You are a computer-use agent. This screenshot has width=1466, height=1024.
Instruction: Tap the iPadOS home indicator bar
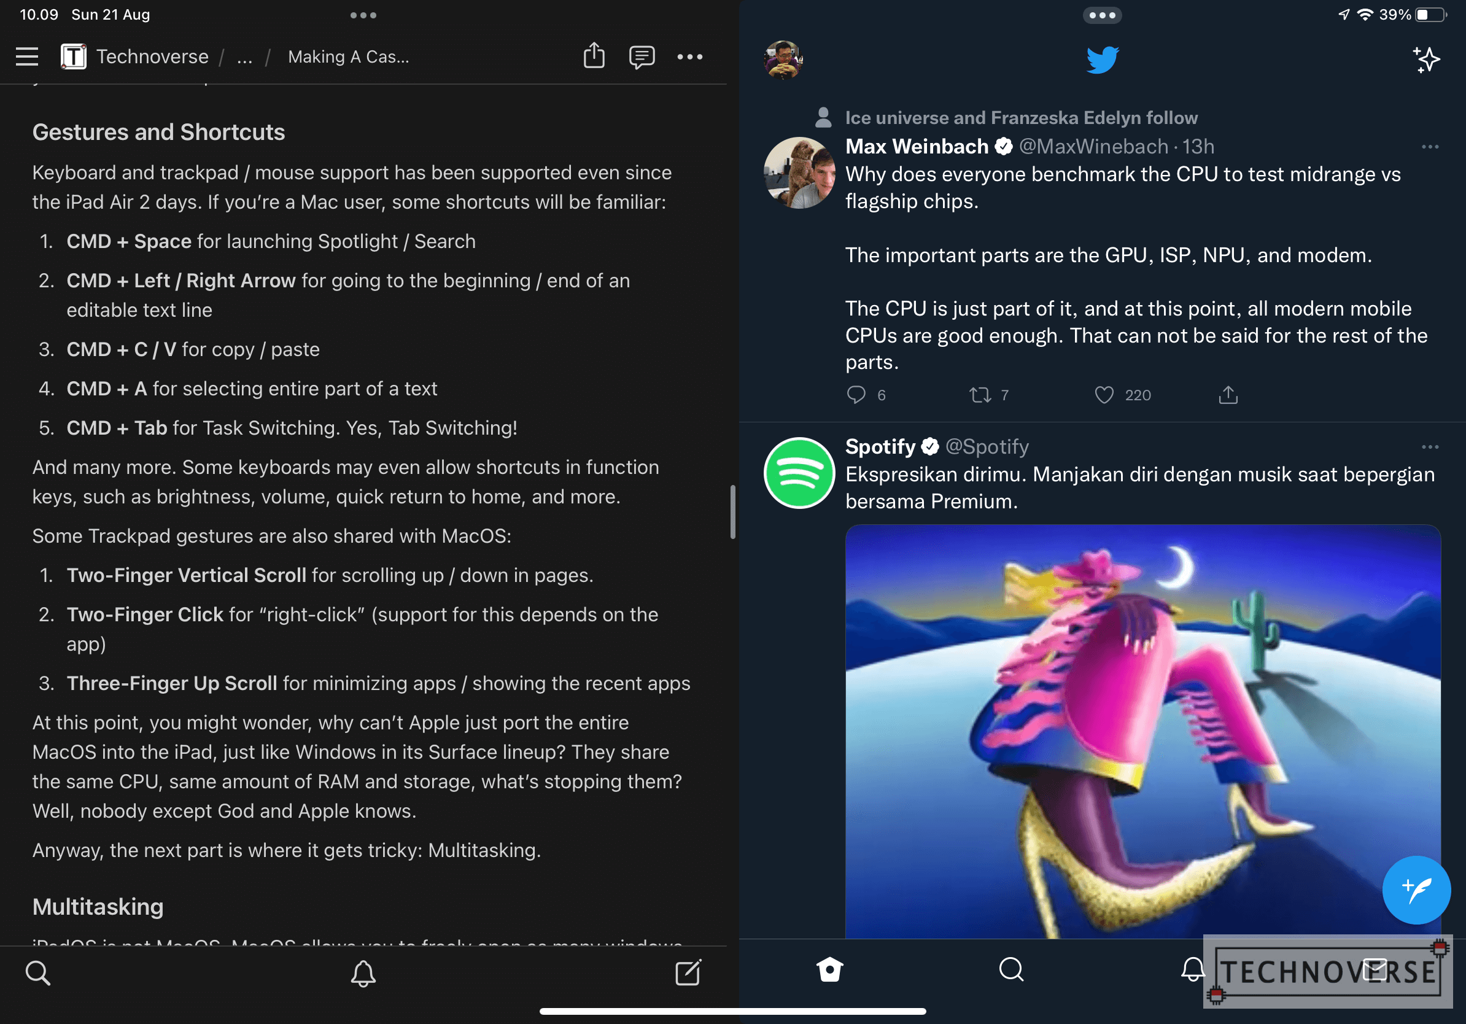(732, 1011)
